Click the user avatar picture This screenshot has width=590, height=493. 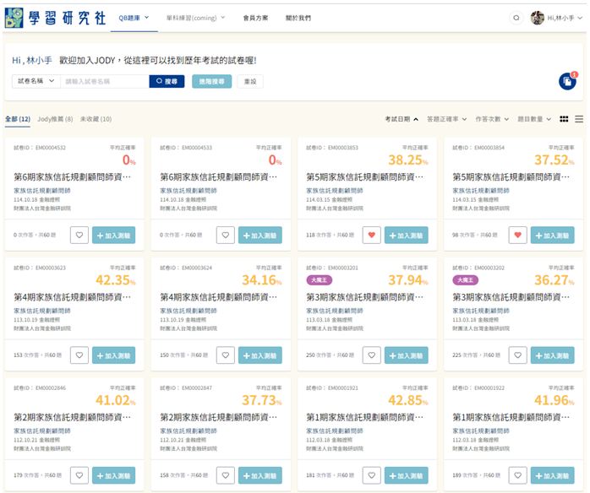(537, 18)
